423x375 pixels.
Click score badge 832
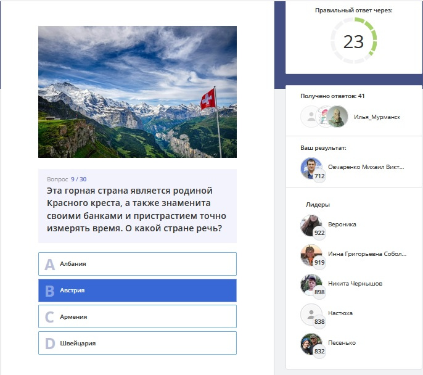[x=319, y=352]
